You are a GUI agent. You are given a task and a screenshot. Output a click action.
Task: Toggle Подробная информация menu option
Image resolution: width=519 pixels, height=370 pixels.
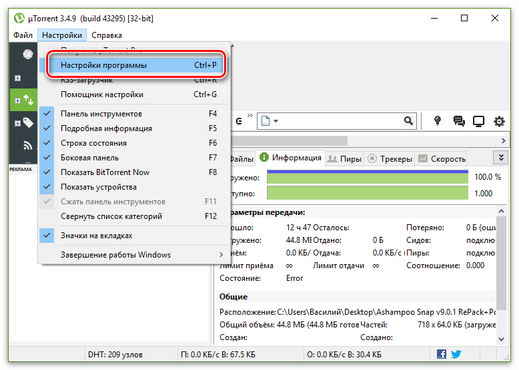[x=134, y=128]
